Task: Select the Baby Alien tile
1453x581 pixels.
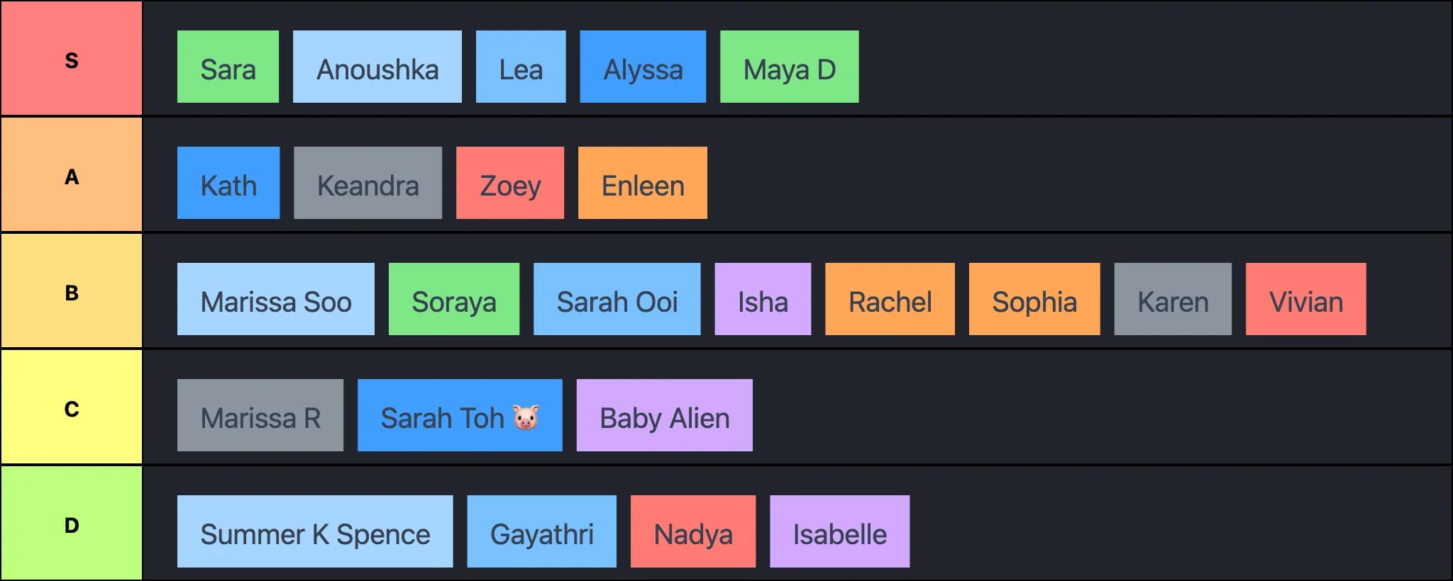Action: click(x=664, y=416)
